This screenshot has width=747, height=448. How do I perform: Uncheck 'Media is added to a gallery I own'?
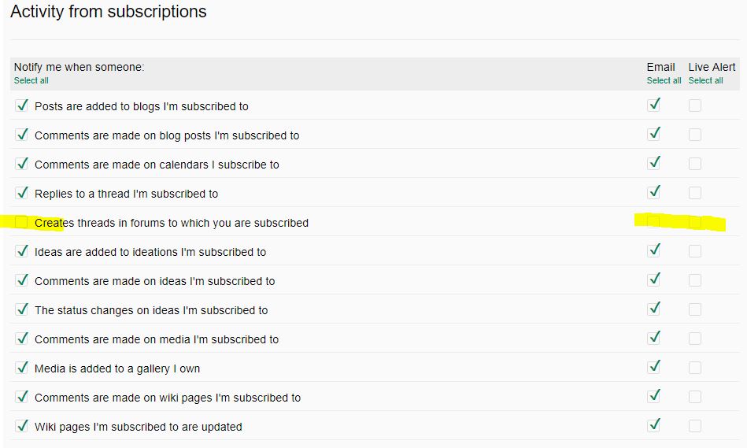point(21,368)
